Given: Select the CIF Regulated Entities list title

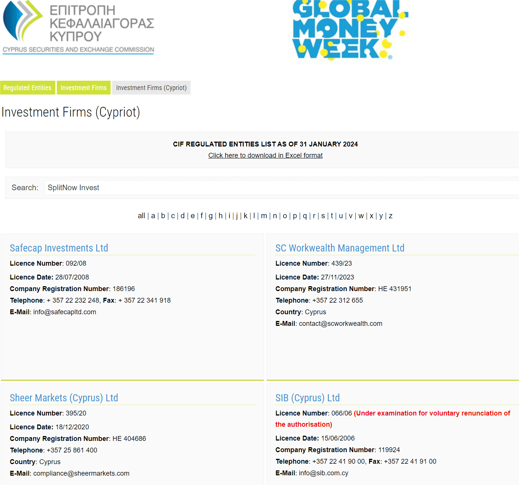Looking at the screenshot, I should pos(265,144).
